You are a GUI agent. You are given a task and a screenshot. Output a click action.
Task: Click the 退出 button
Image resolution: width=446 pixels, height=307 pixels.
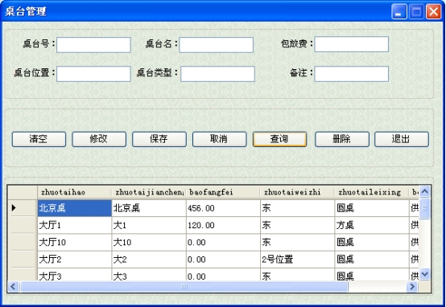point(402,139)
